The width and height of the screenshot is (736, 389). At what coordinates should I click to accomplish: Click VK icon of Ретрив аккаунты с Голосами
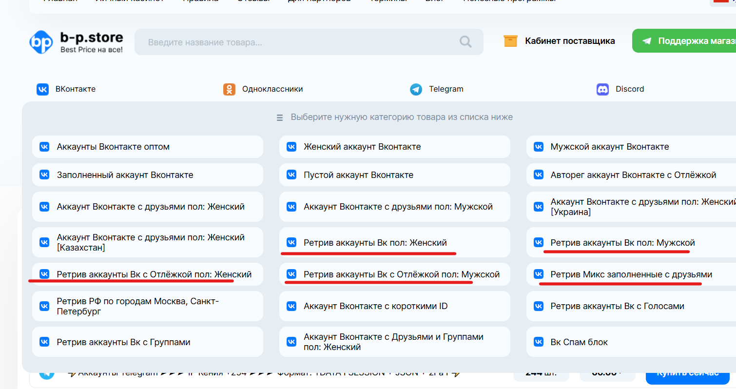click(x=539, y=306)
